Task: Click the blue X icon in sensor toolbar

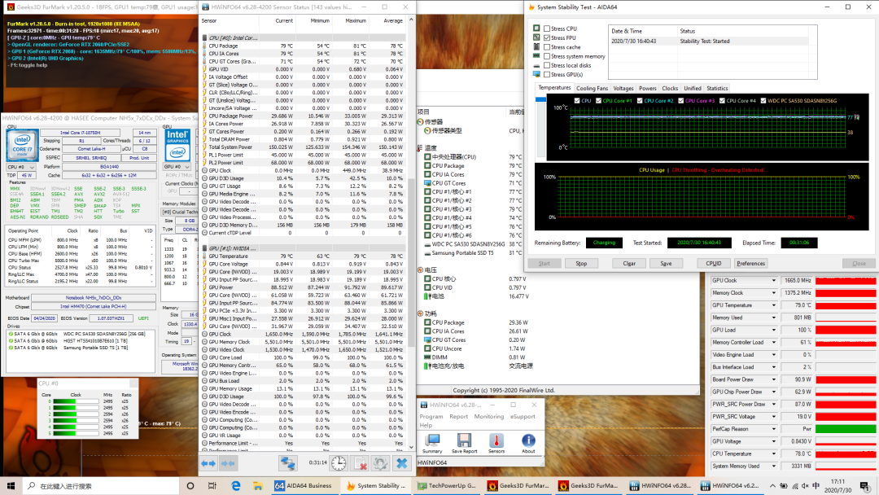Action: point(401,463)
